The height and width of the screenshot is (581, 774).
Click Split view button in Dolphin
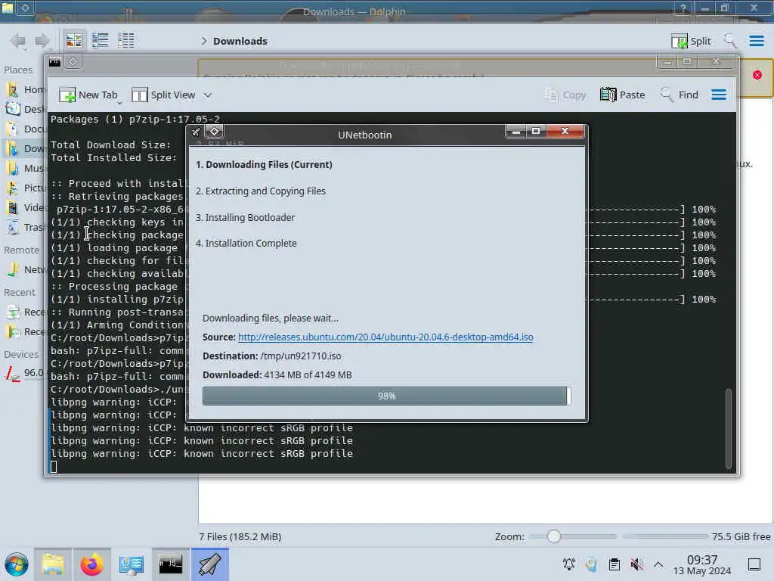(691, 41)
